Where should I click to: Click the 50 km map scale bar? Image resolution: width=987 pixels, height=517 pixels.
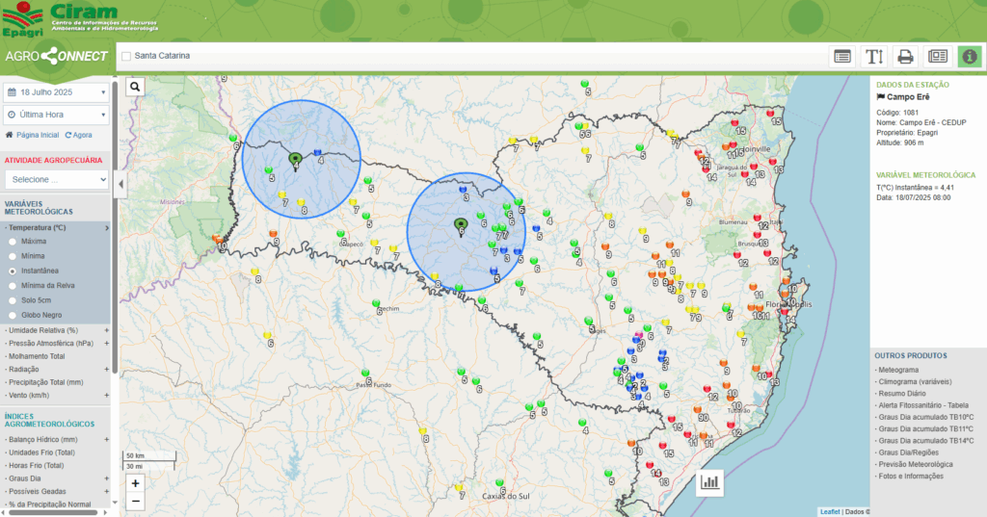[x=148, y=456]
